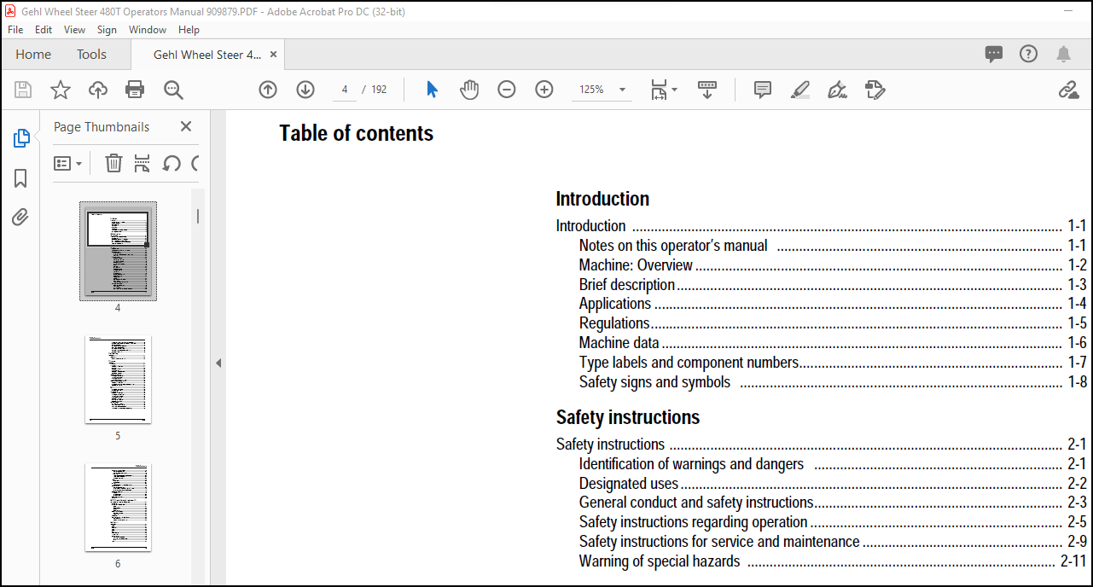
Task: Activate the Hand pan tool
Action: (469, 90)
